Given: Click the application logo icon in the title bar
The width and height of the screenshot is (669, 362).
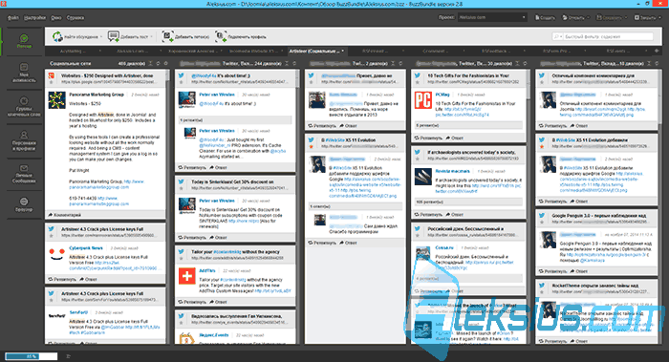Looking at the screenshot, I should tap(4, 4).
